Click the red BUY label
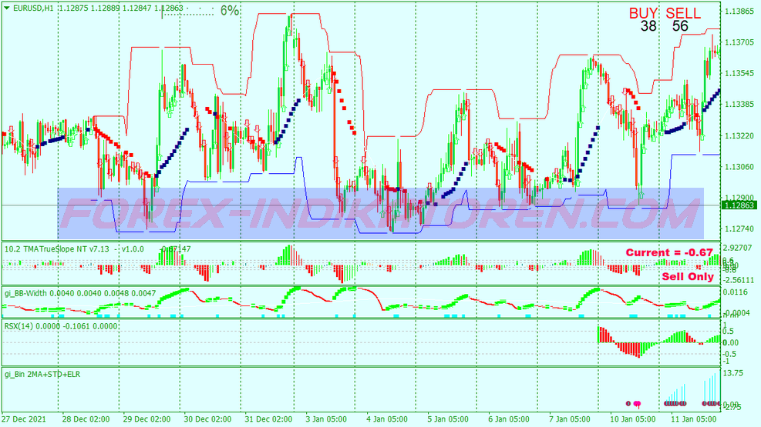This screenshot has height=427, width=761. (644, 13)
